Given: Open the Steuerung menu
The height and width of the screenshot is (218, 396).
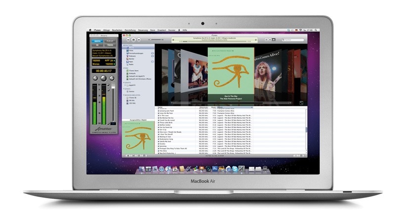Looking at the screenshot, I should pyautogui.click(x=143, y=30).
